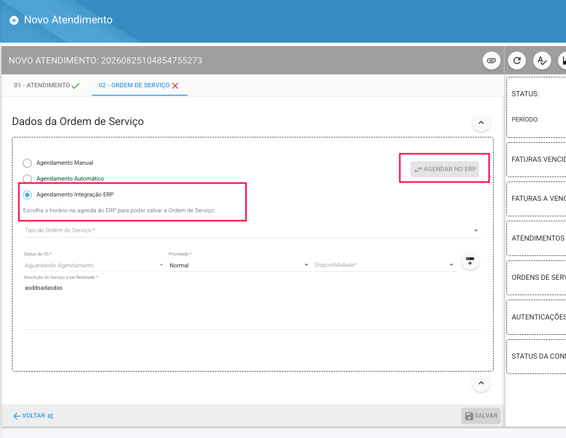Click the ERP scheduling hint text
The height and width of the screenshot is (438, 566).
tap(119, 210)
